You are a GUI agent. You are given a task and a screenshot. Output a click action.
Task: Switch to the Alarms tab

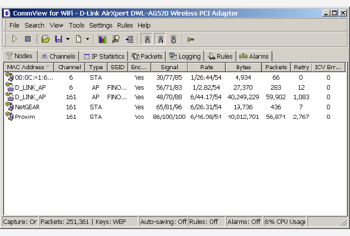pos(254,56)
